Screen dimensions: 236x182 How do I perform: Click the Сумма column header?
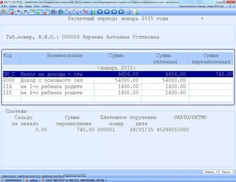118,58
